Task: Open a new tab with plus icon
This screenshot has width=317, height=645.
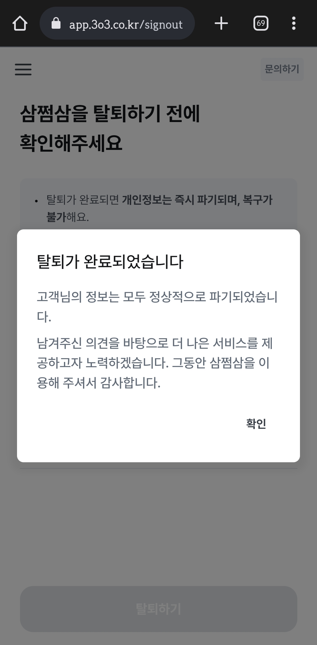Action: click(221, 23)
